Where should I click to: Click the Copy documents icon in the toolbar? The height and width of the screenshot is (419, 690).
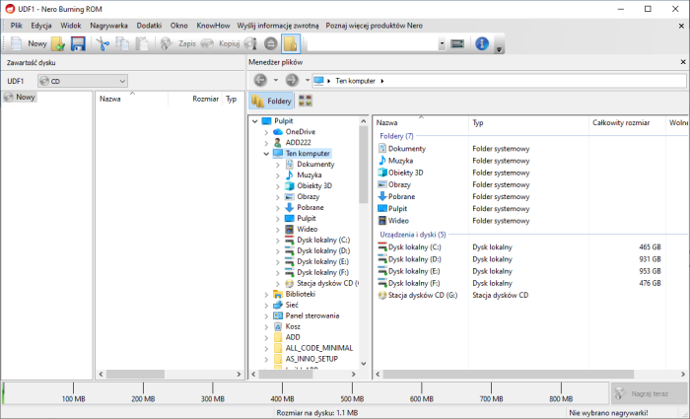coord(122,43)
